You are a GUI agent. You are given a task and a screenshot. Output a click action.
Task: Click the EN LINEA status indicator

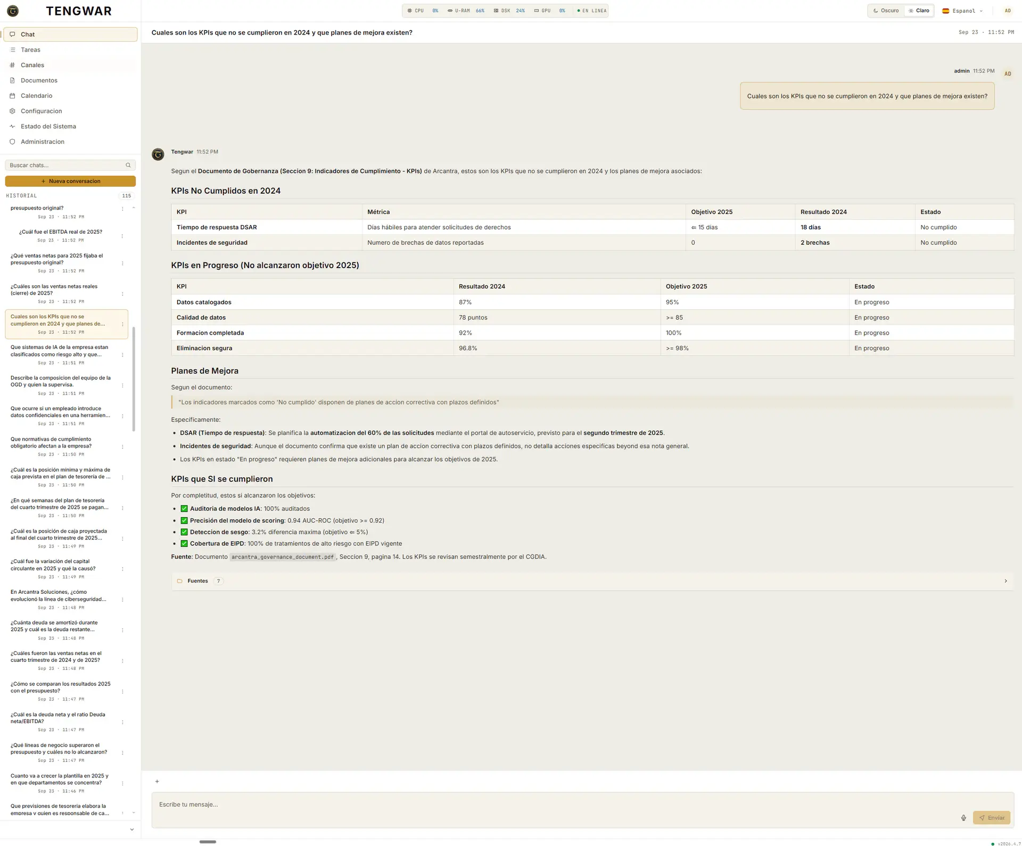click(591, 11)
